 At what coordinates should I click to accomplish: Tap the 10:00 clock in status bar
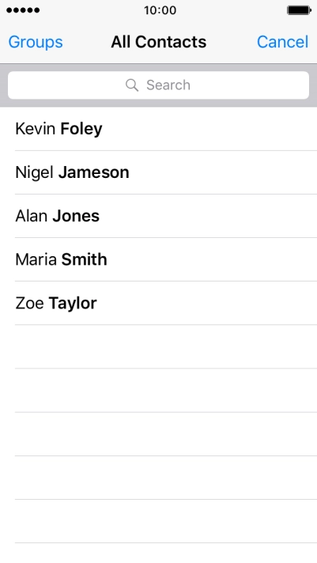[x=160, y=10]
